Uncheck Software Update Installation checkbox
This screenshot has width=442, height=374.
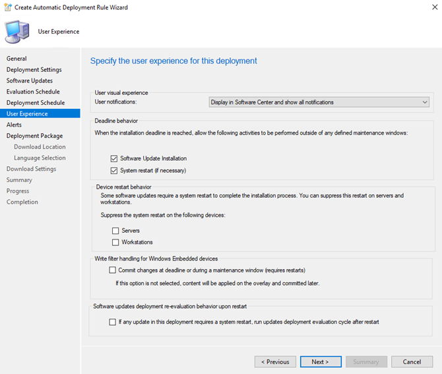[x=114, y=159]
